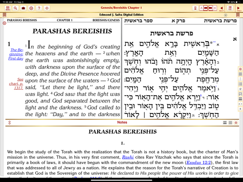The image size is (243, 182).
Task: Select the Hebrew aleph layout icon
Action: (x=215, y=8)
